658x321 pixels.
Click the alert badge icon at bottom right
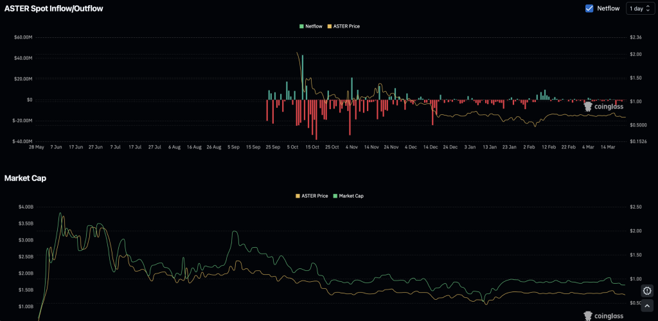pyautogui.click(x=647, y=290)
